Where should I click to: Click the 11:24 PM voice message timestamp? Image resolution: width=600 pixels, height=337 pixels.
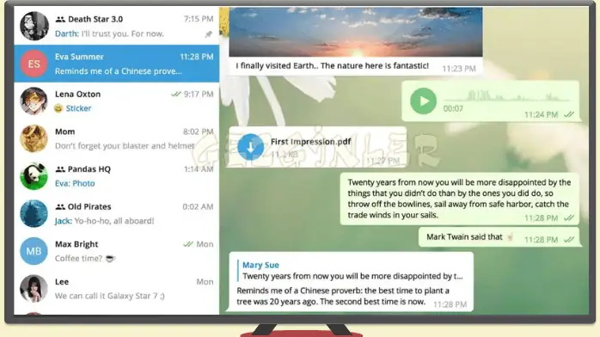coord(541,114)
